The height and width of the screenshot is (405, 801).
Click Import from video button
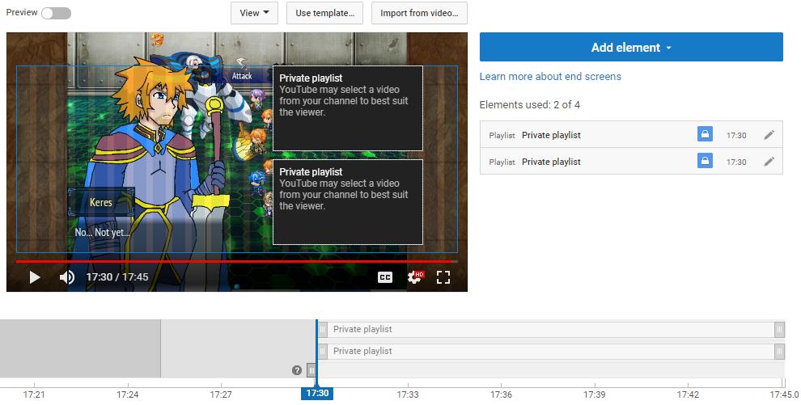(419, 13)
